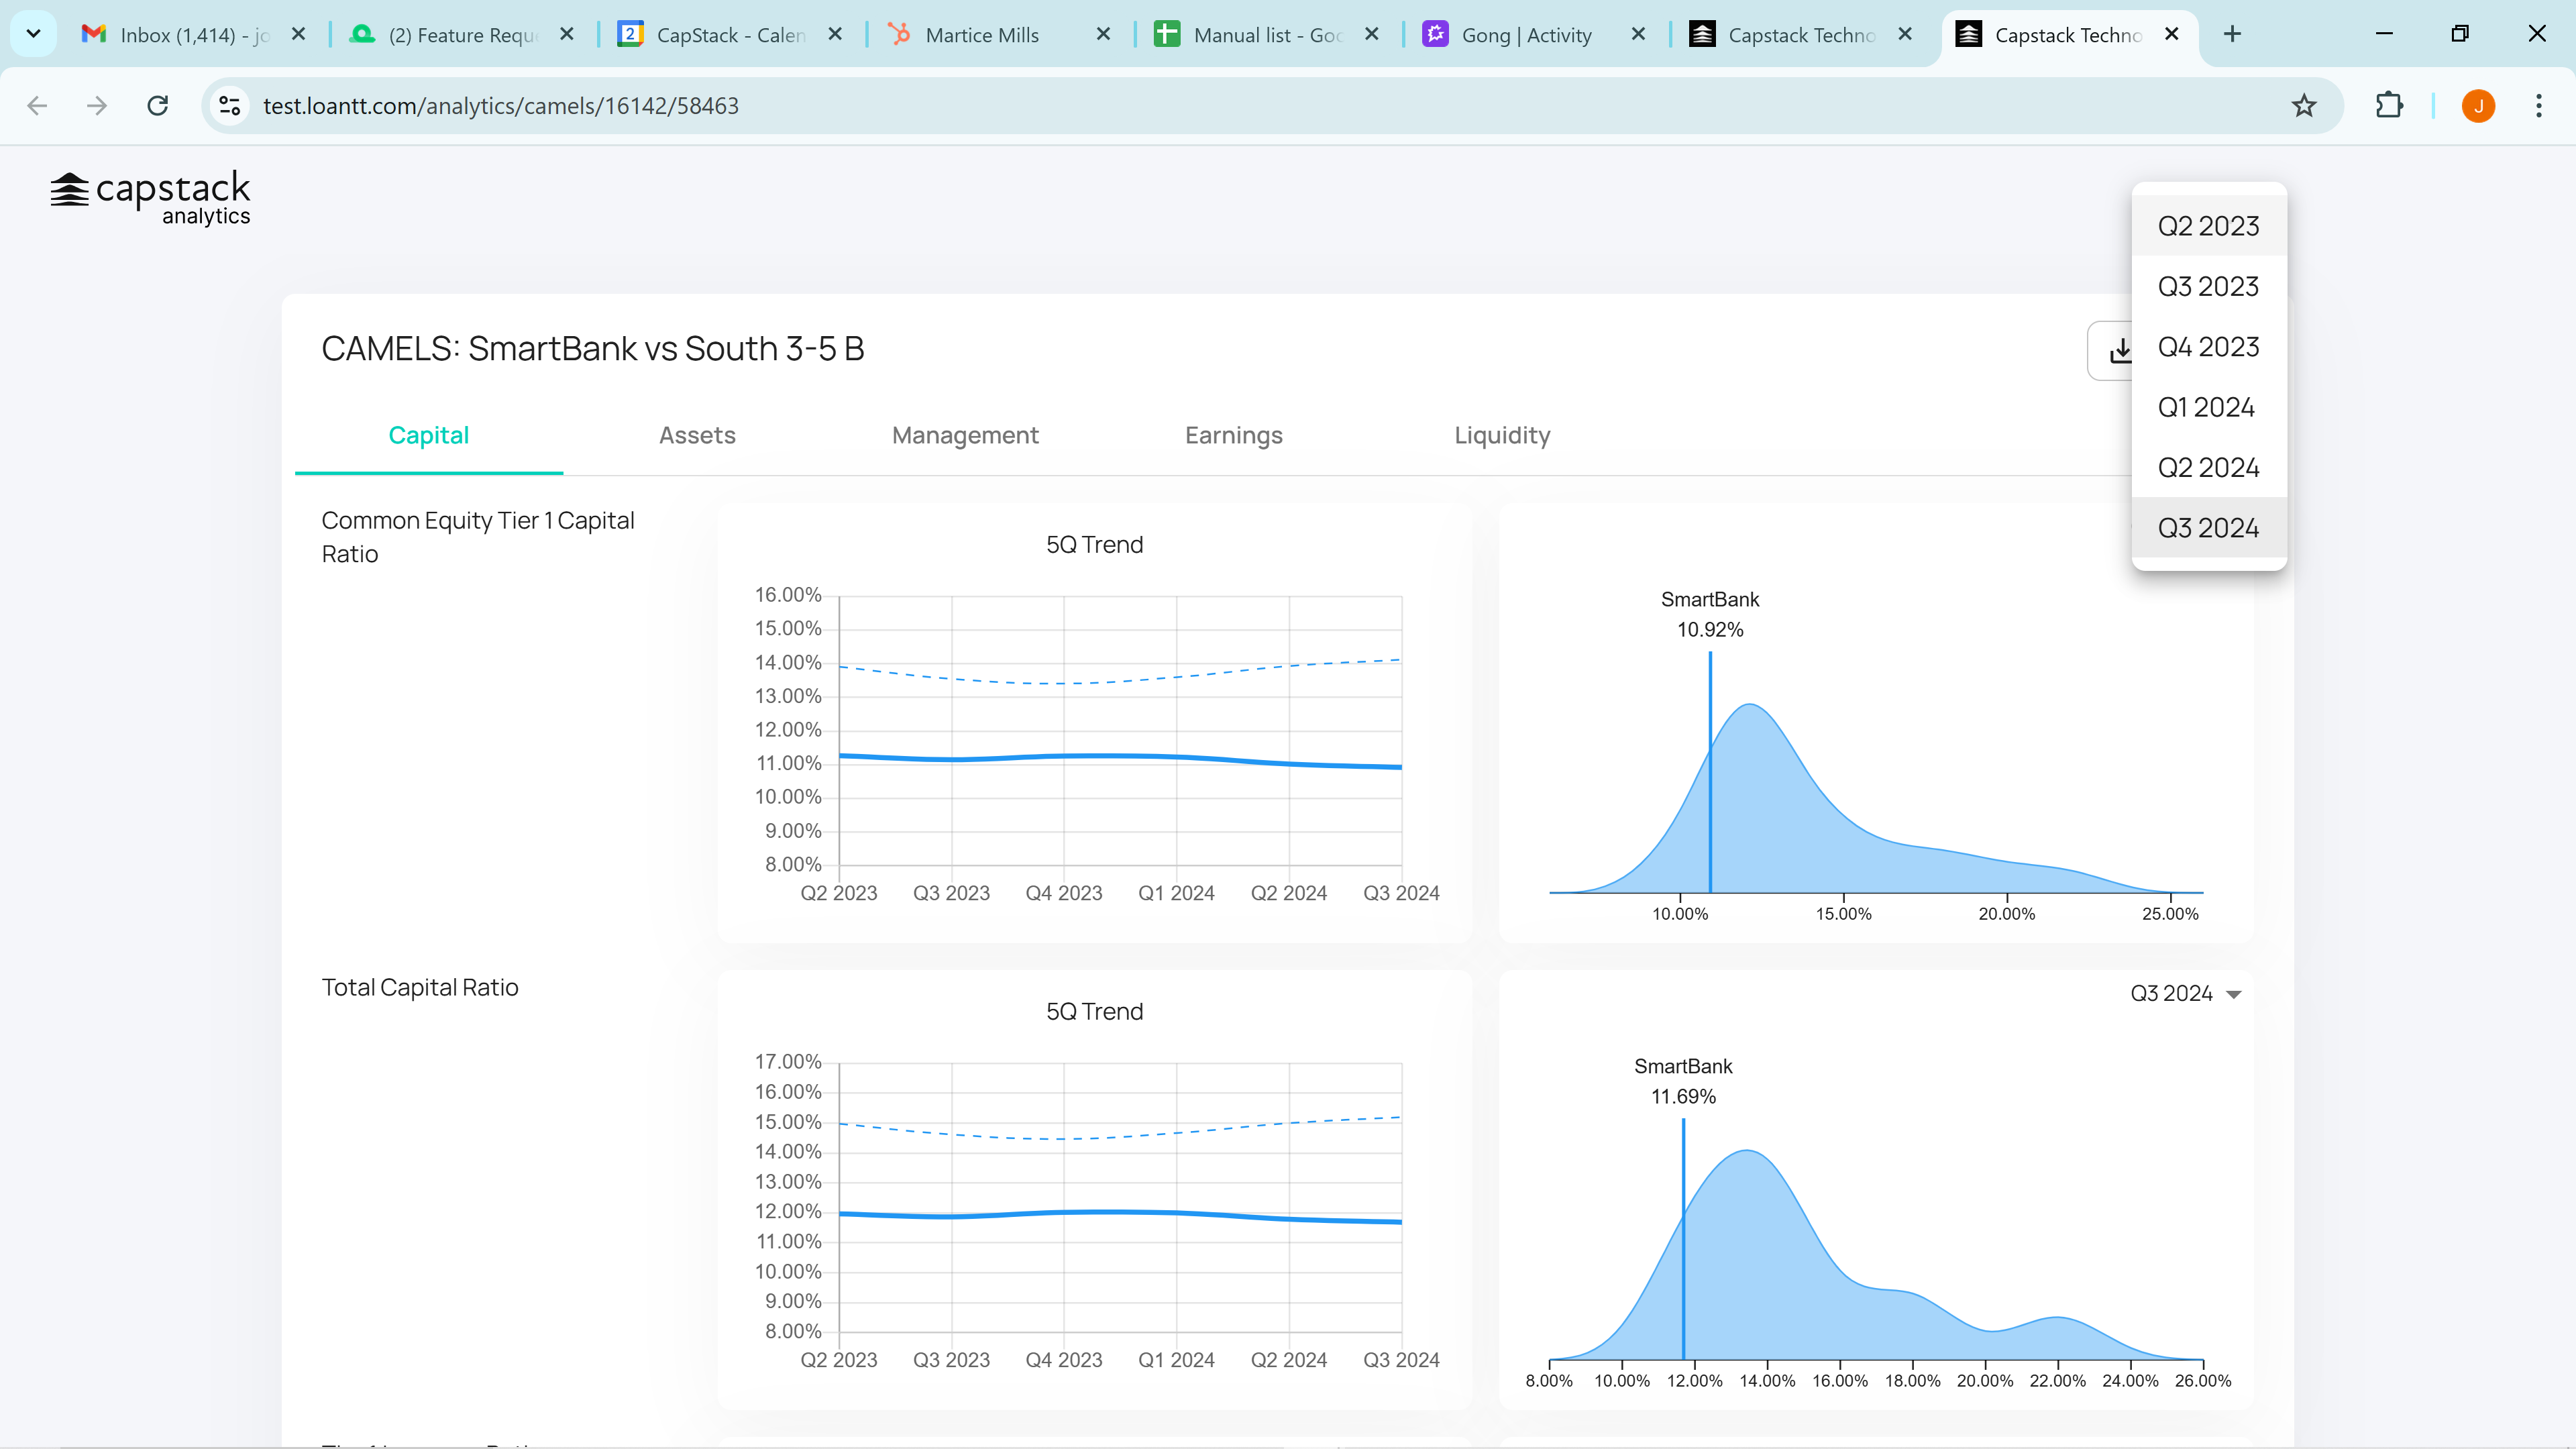This screenshot has width=2576, height=1449.
Task: Close the Martice Mills tab
Action: [1103, 34]
